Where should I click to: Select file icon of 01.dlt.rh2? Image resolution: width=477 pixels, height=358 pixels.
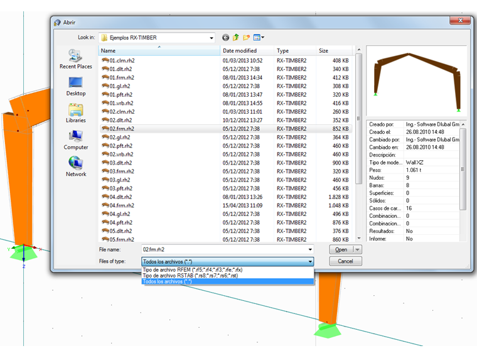105,69
